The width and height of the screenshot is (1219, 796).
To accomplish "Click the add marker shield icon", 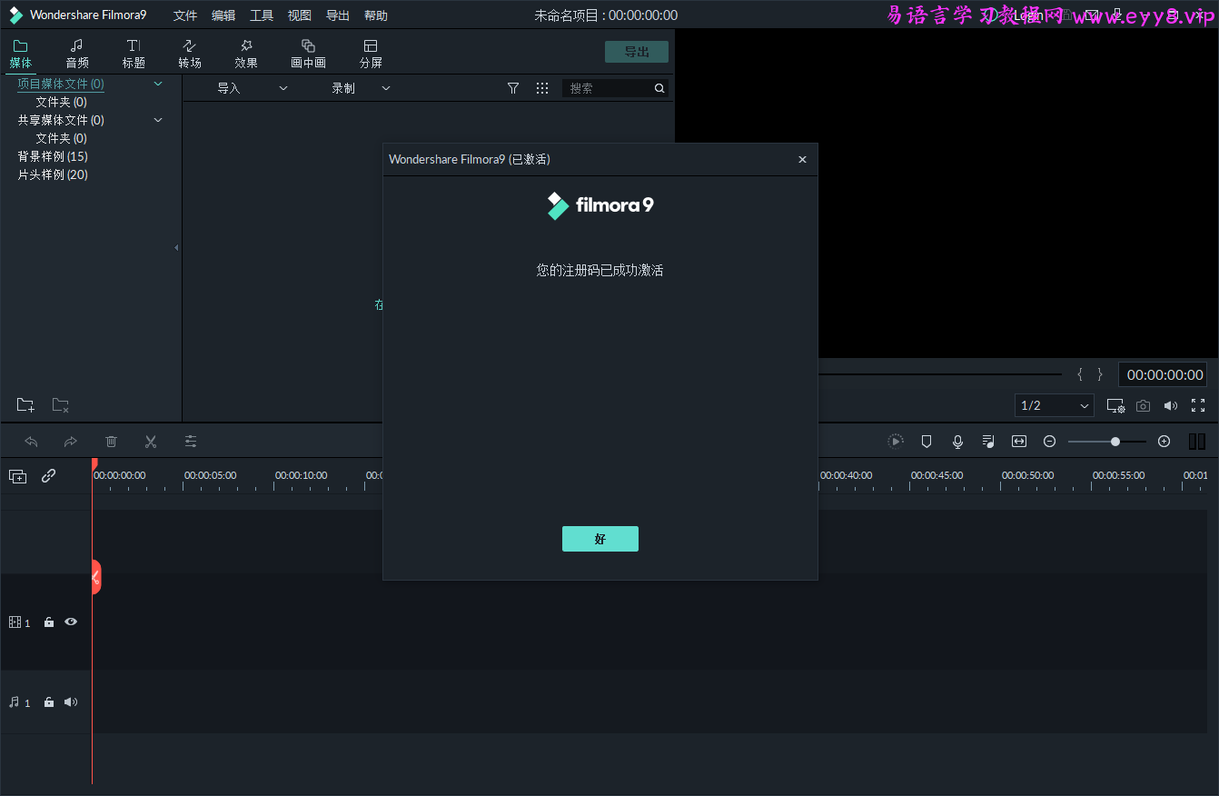I will pyautogui.click(x=927, y=442).
